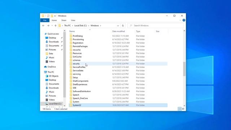Open the Share ribbon tab
Screen dimensions: 231x130
point(64,20)
